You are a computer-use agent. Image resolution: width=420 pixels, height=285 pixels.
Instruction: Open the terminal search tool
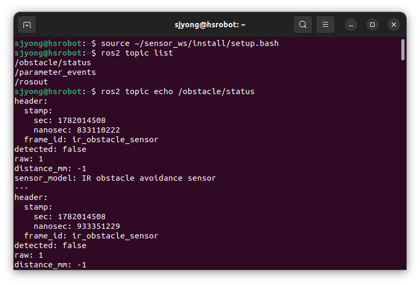pyautogui.click(x=302, y=25)
